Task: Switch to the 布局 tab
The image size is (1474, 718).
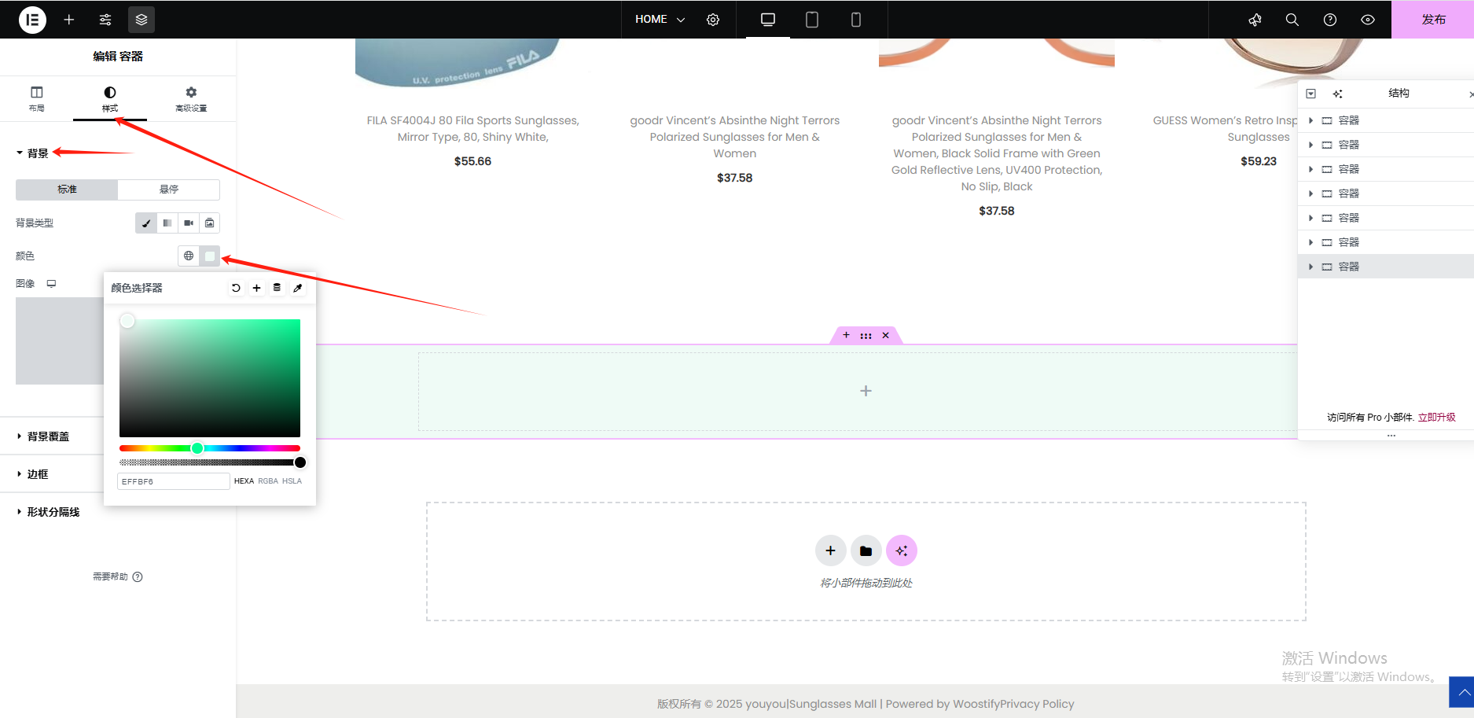Action: (x=37, y=99)
